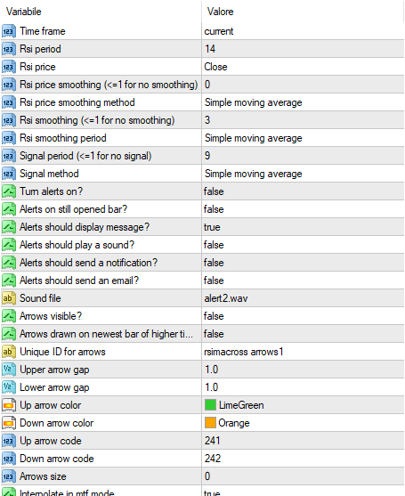Open Signal method Simple moving average dropdown

303,174
